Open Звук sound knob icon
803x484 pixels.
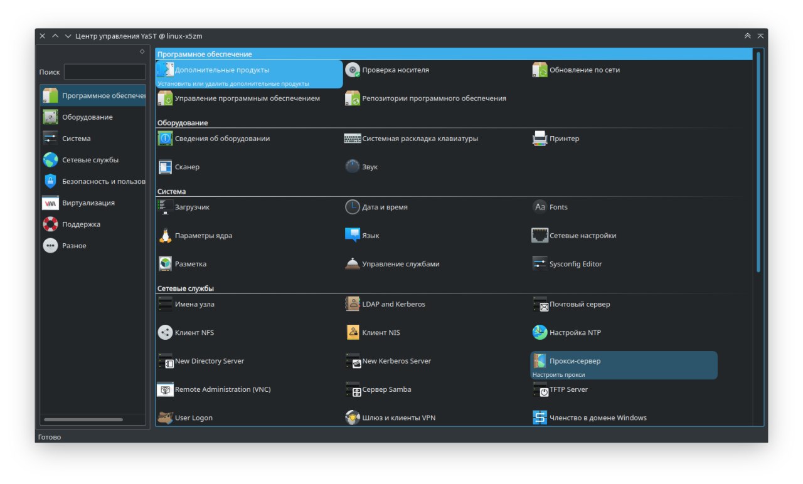coord(353,167)
